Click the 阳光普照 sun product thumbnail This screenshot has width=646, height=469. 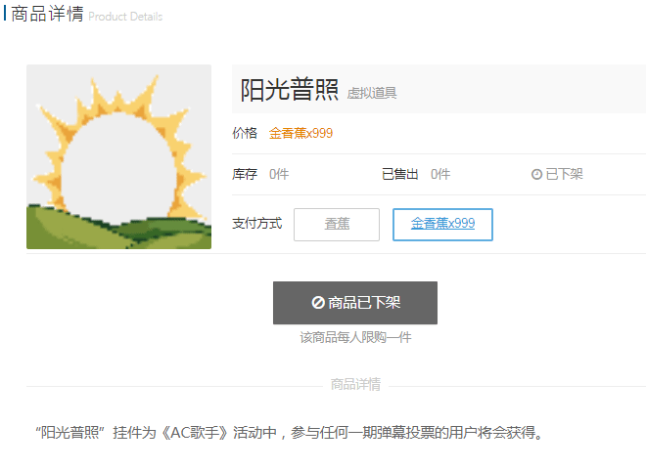click(118, 156)
